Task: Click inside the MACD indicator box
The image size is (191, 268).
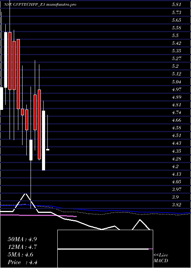Action: [105, 249]
